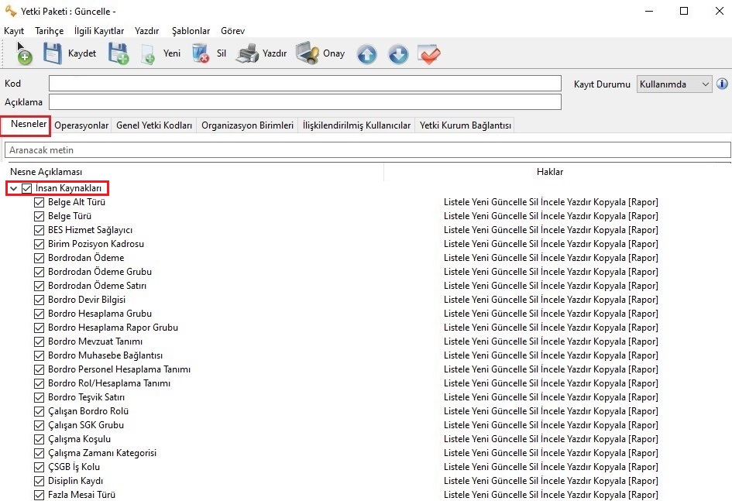This screenshot has height=501, width=732.
Task: Toggle the Disiplin Kaydı checkbox
Action: coord(40,481)
